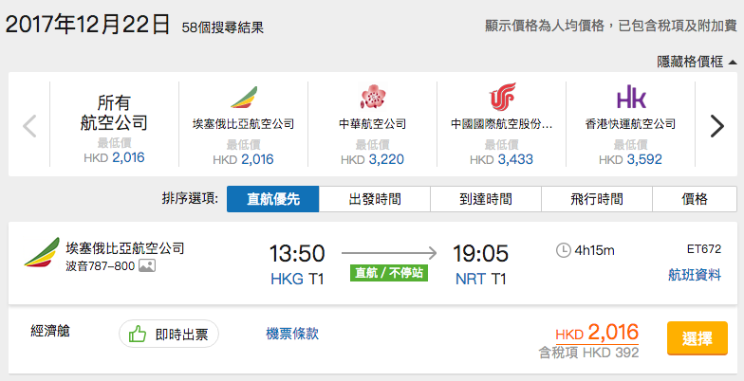Click the clock icon next to 4h15m
744x381 pixels.
pos(564,250)
